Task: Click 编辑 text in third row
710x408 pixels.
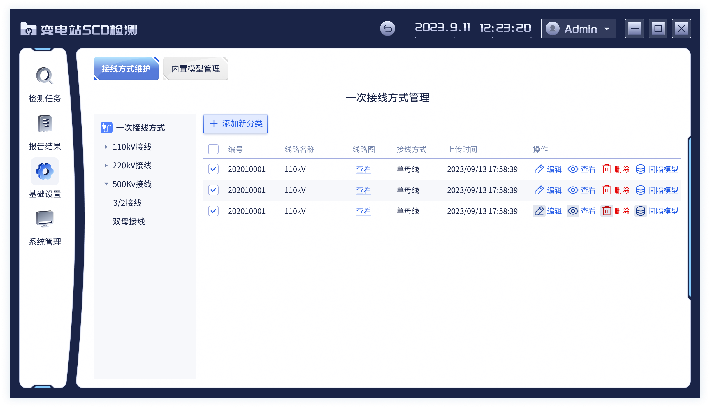Action: point(554,211)
